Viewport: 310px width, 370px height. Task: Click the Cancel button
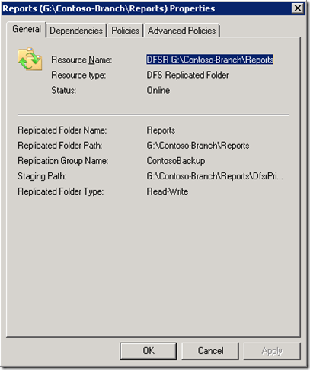point(210,351)
